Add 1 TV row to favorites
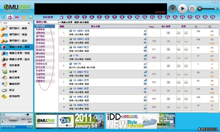The height and width of the screenshot is (132, 220). (x=168, y=57)
